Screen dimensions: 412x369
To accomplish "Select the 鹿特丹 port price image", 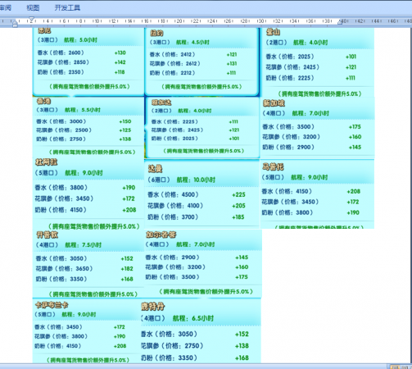I will (201, 331).
